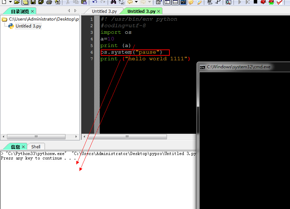Toggle the Py> Python shell panel button
The height and width of the screenshot is (209, 290).
(183, 2)
